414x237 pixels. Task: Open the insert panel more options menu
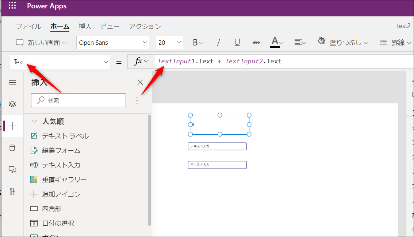click(x=137, y=100)
